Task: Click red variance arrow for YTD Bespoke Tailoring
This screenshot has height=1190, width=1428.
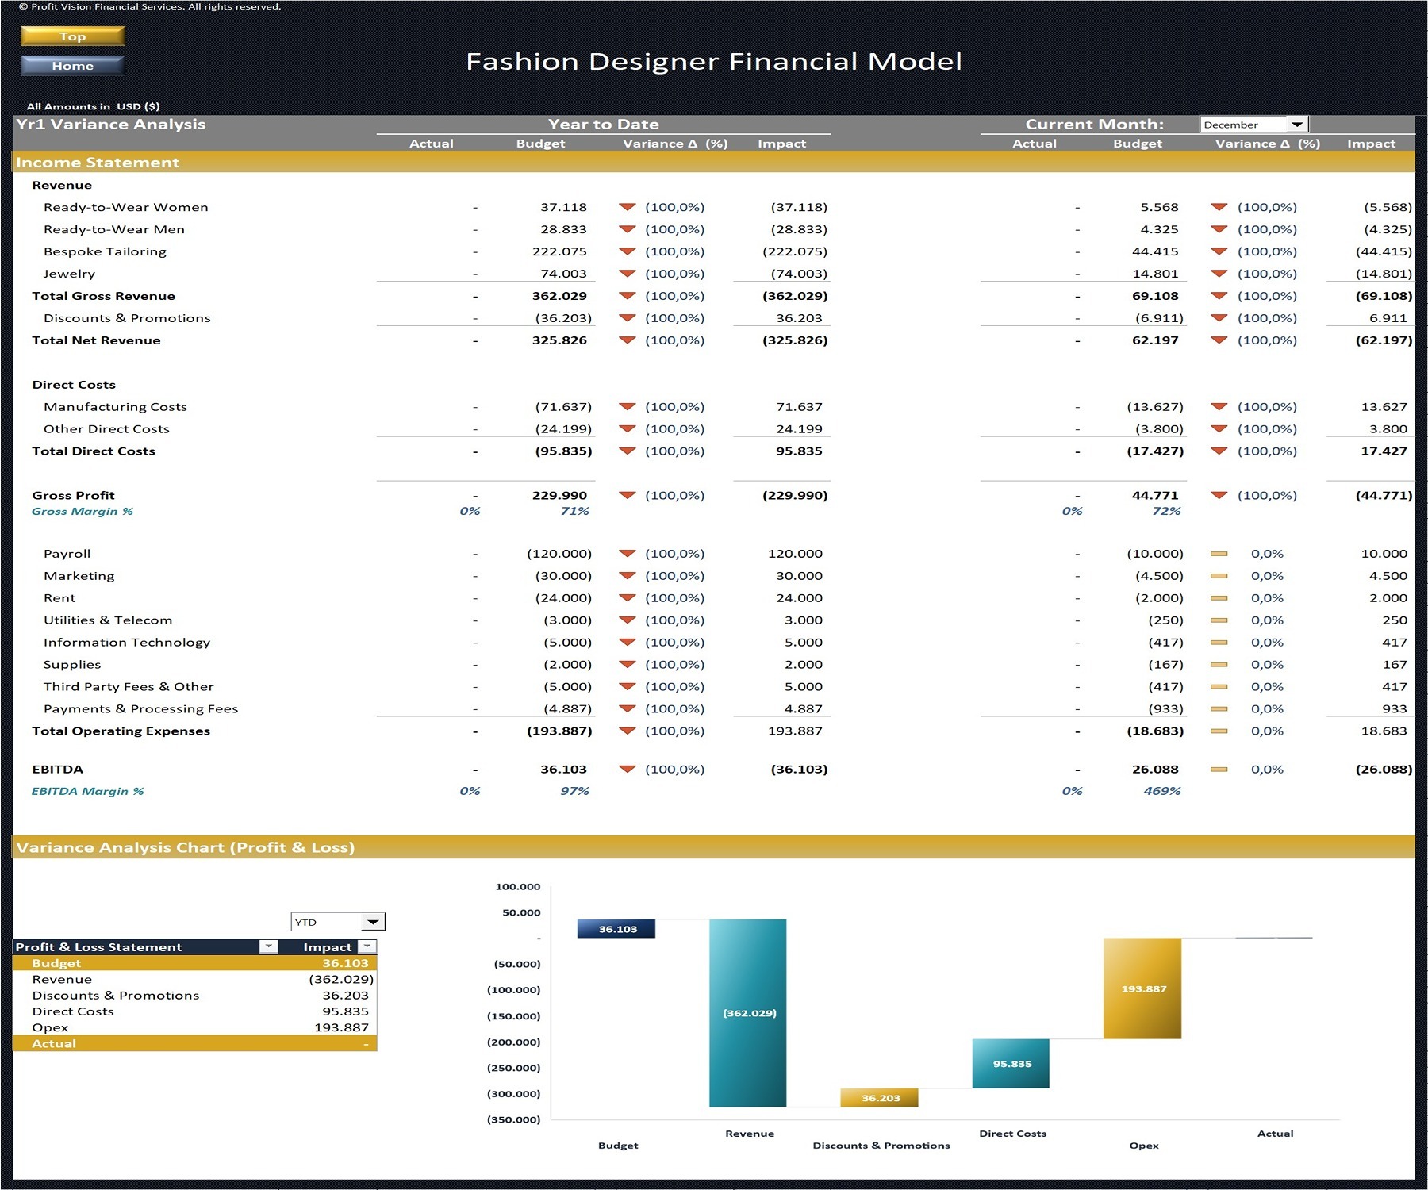Action: 628,251
